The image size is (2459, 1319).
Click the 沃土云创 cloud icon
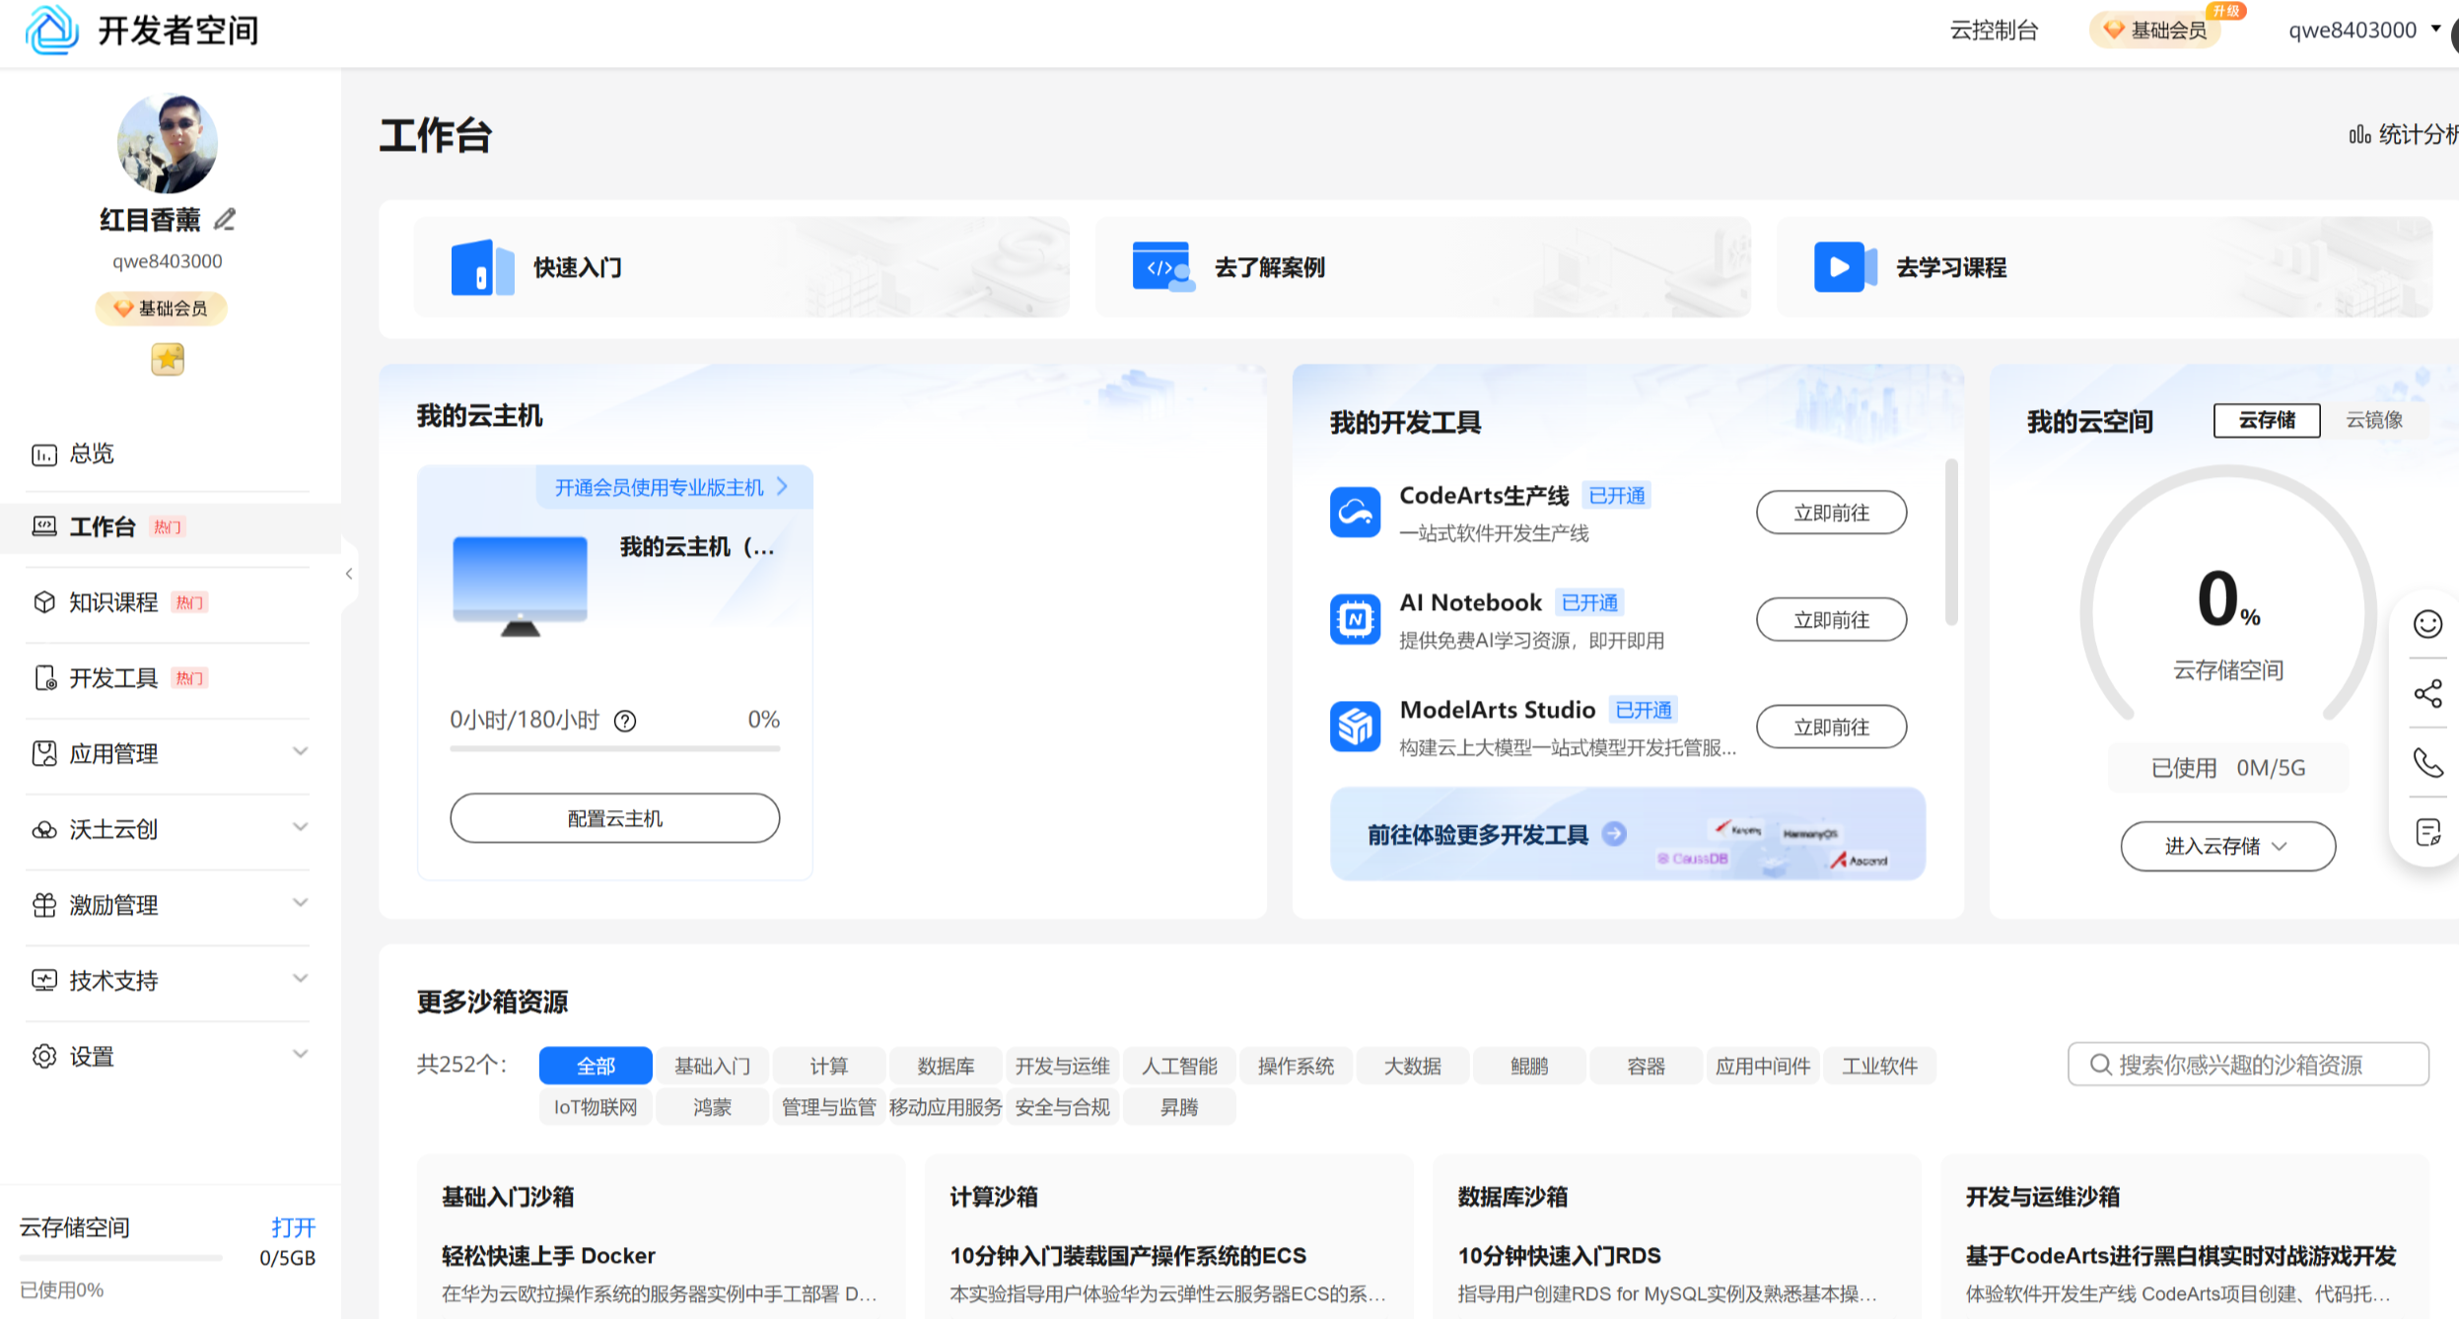click(44, 830)
